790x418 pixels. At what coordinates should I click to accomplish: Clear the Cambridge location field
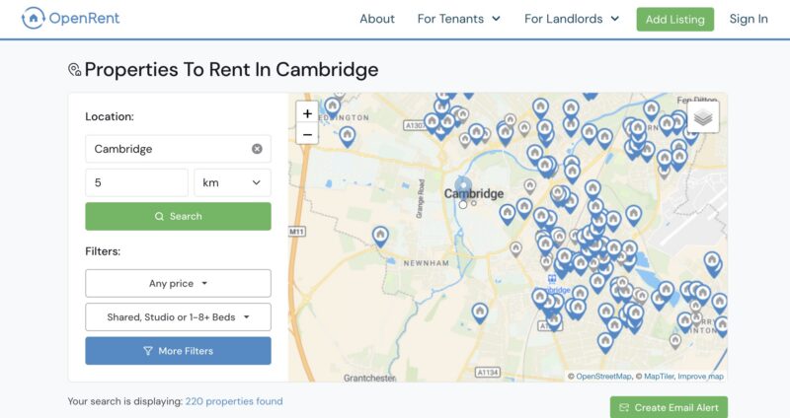click(x=257, y=149)
